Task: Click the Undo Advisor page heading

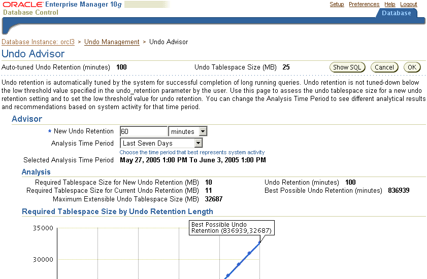Action: pos(33,54)
